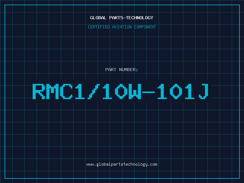Select the letter W in the part number

(x=135, y=91)
